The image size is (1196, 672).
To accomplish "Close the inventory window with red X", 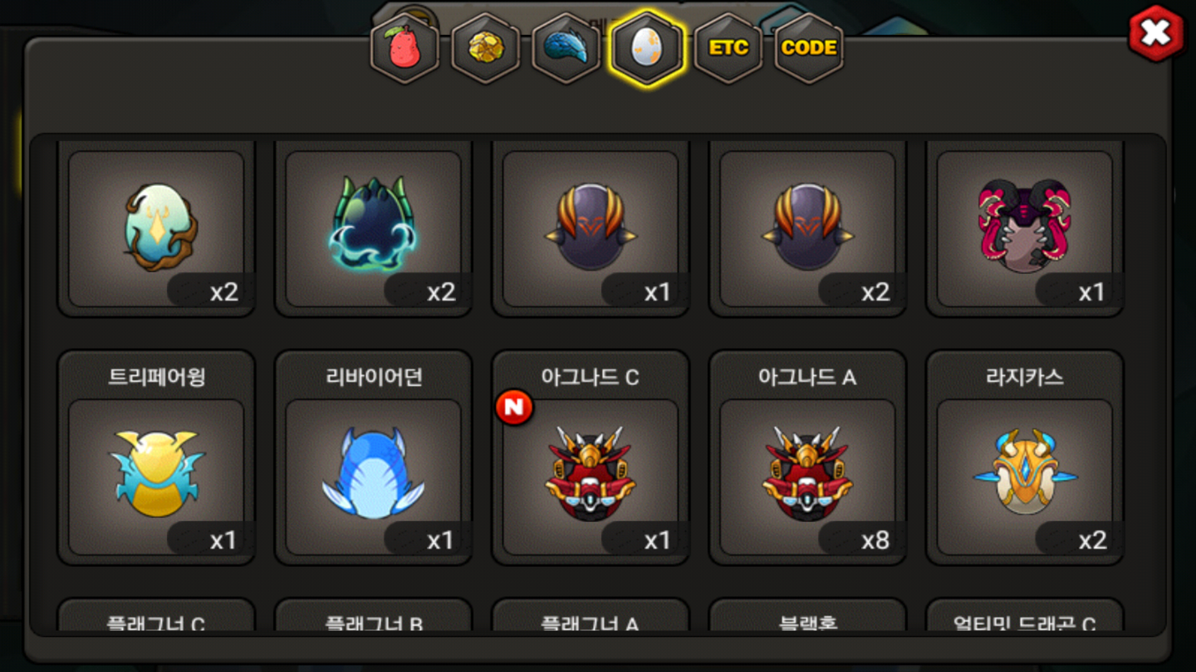I will pyautogui.click(x=1156, y=33).
